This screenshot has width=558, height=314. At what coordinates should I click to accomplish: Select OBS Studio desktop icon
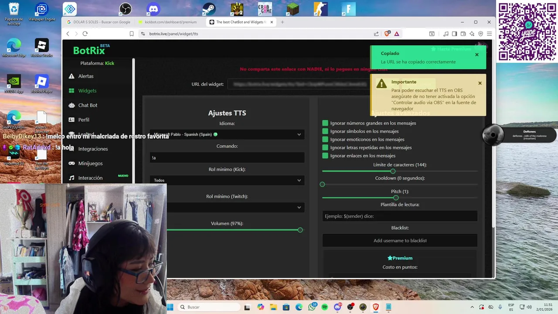click(x=126, y=9)
